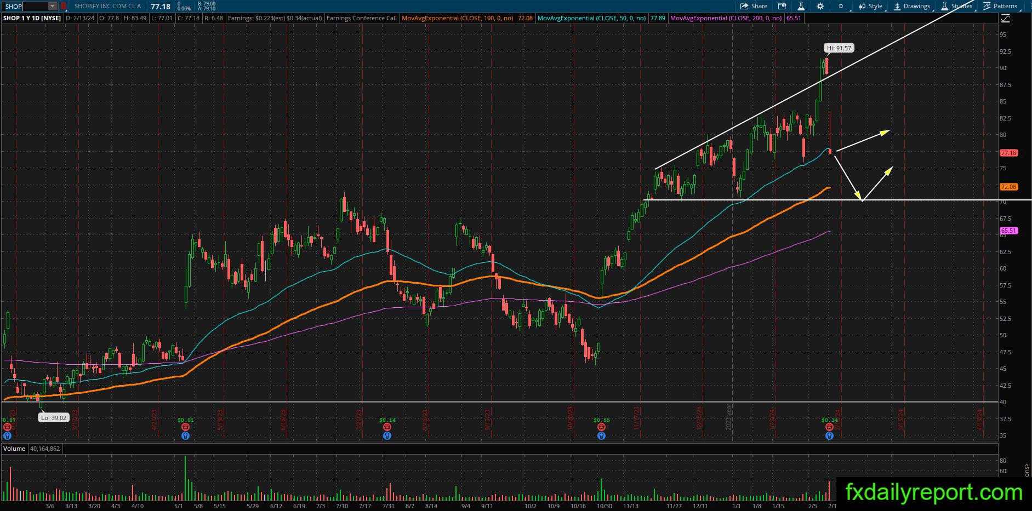The image size is (1032, 511).
Task: Click the blue conference call bulb below $0.34
Action: [x=829, y=436]
